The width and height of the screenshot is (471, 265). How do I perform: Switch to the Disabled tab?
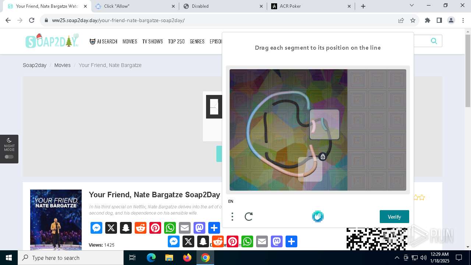coord(223,6)
